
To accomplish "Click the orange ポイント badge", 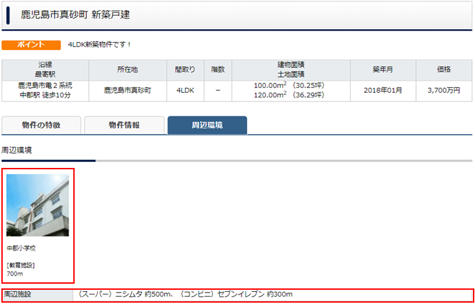I will 26,45.
